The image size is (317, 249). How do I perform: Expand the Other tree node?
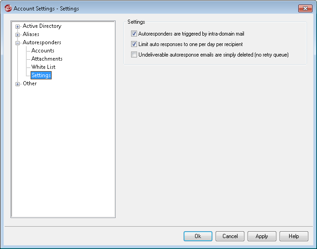pyautogui.click(x=18, y=84)
